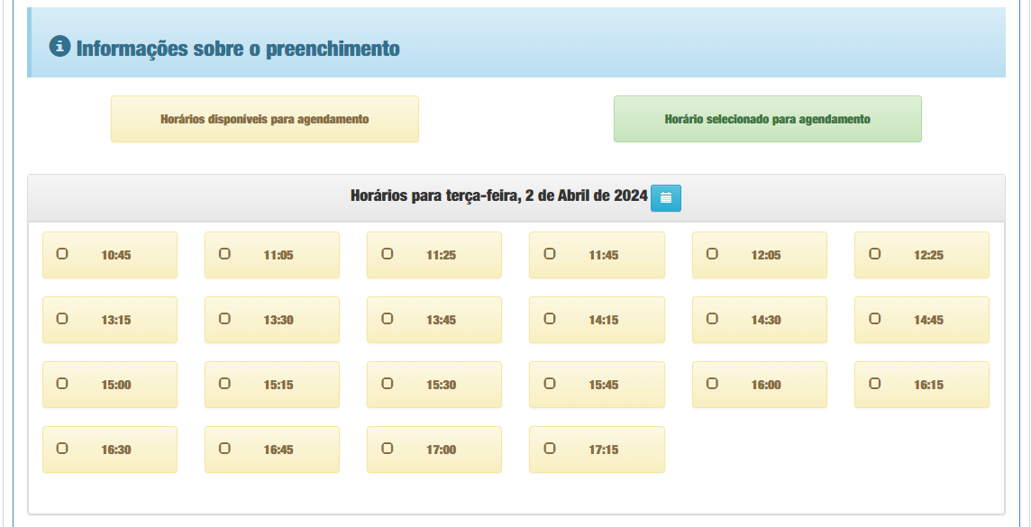
Task: Check the 11:25 appointment slot
Action: pos(388,254)
